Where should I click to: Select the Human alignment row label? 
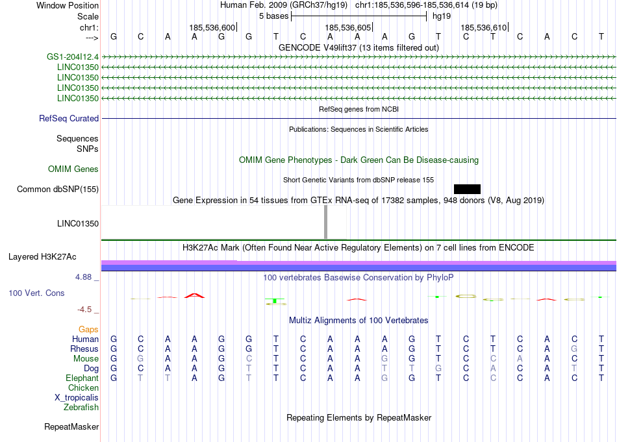click(x=85, y=339)
